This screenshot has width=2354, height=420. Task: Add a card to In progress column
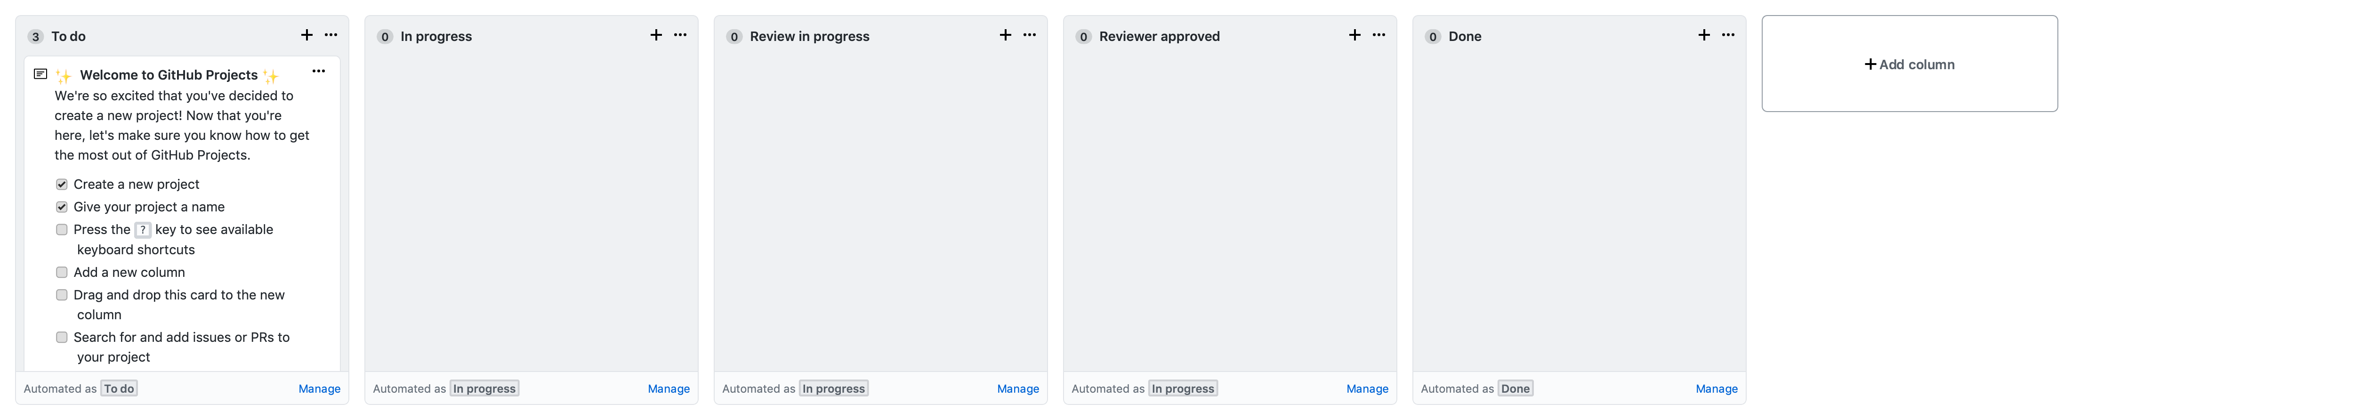[656, 36]
